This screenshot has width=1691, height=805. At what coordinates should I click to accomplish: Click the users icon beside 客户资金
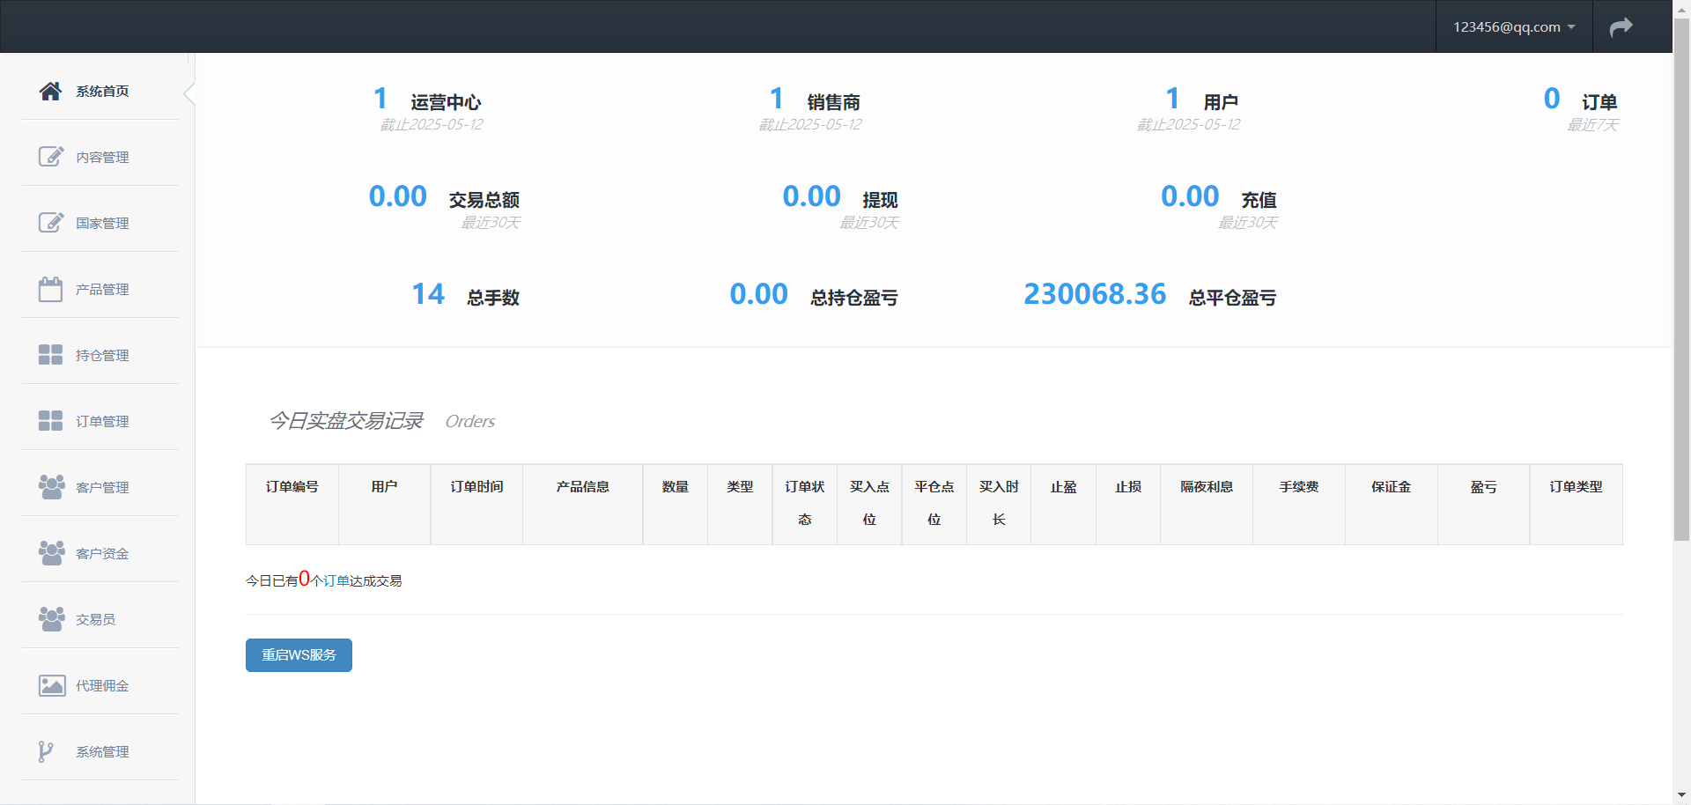(x=51, y=553)
